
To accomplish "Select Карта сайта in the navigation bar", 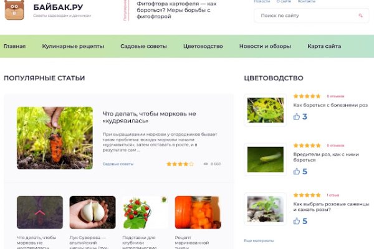I will click(x=324, y=46).
